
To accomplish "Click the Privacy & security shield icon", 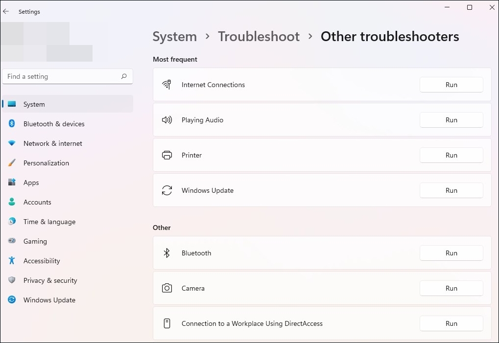I will pyautogui.click(x=12, y=280).
